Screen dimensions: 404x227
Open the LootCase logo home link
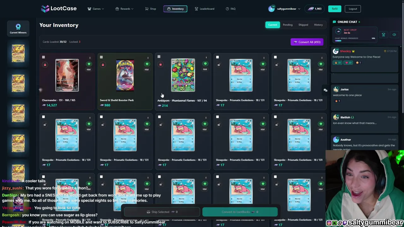click(x=59, y=9)
